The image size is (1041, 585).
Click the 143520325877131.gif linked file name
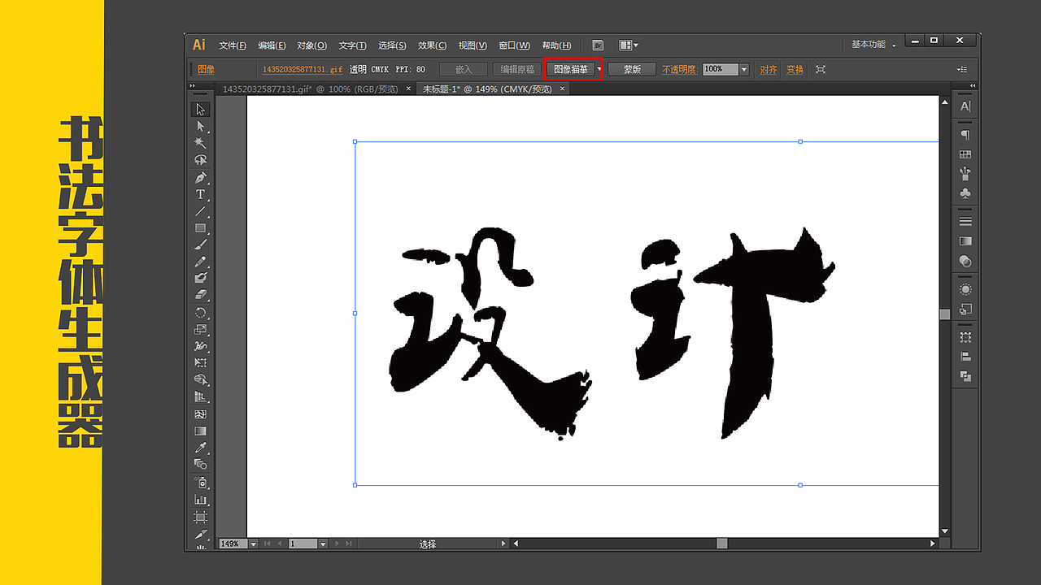click(x=303, y=70)
